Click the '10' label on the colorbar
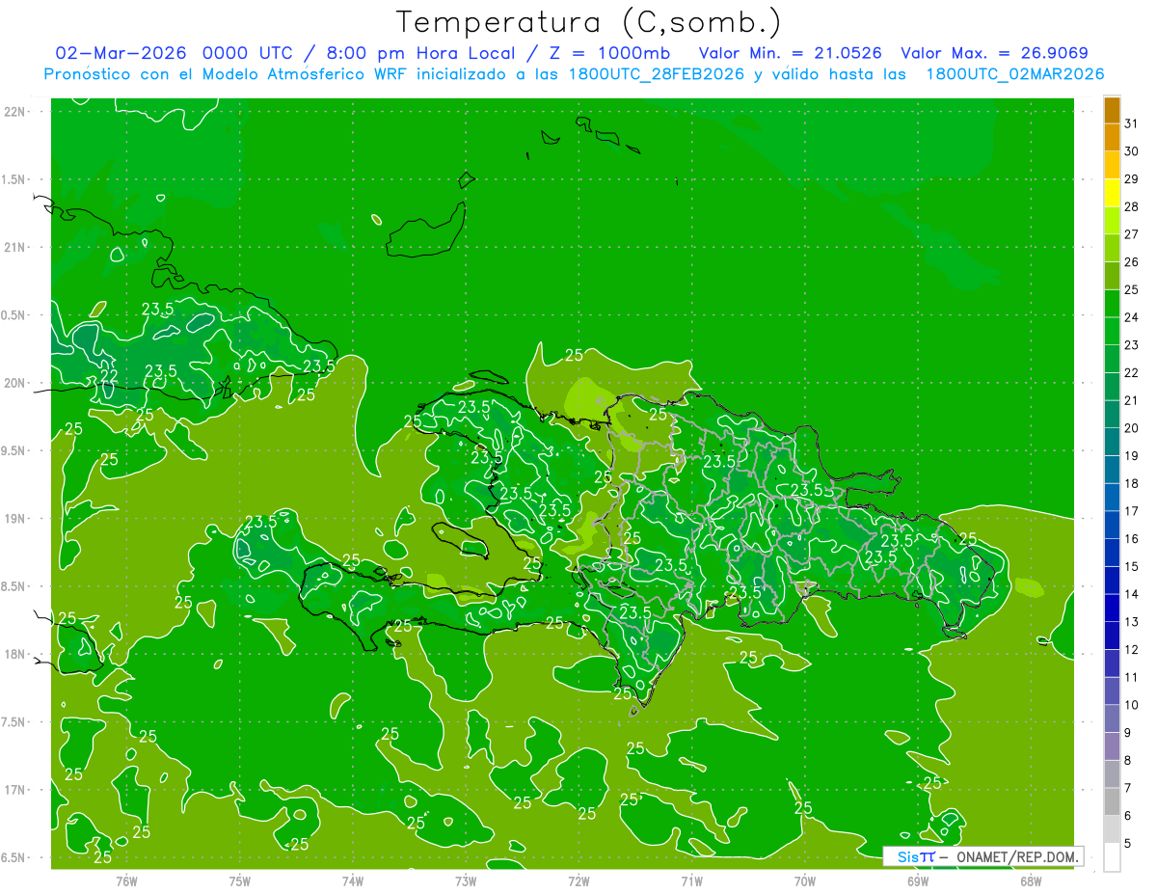1157x894 pixels. pos(1131,705)
